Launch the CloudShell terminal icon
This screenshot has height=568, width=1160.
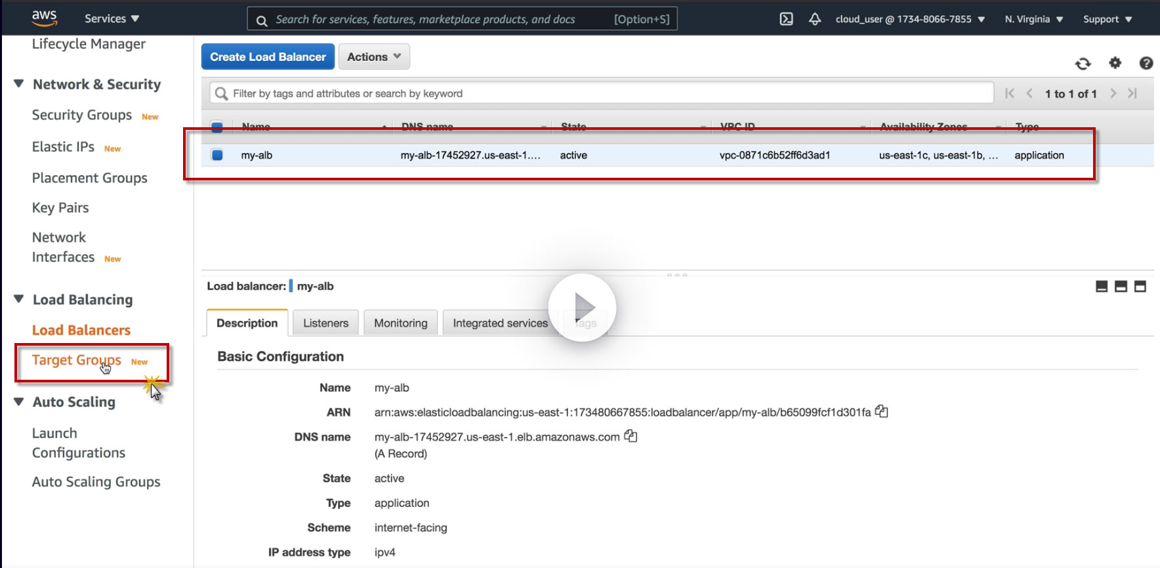click(786, 19)
